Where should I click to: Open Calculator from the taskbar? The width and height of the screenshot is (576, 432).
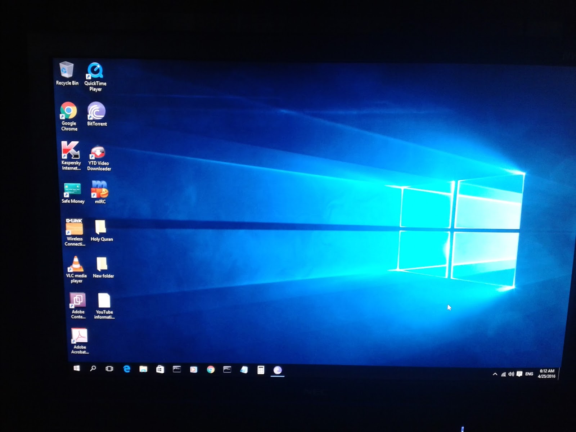coord(261,370)
